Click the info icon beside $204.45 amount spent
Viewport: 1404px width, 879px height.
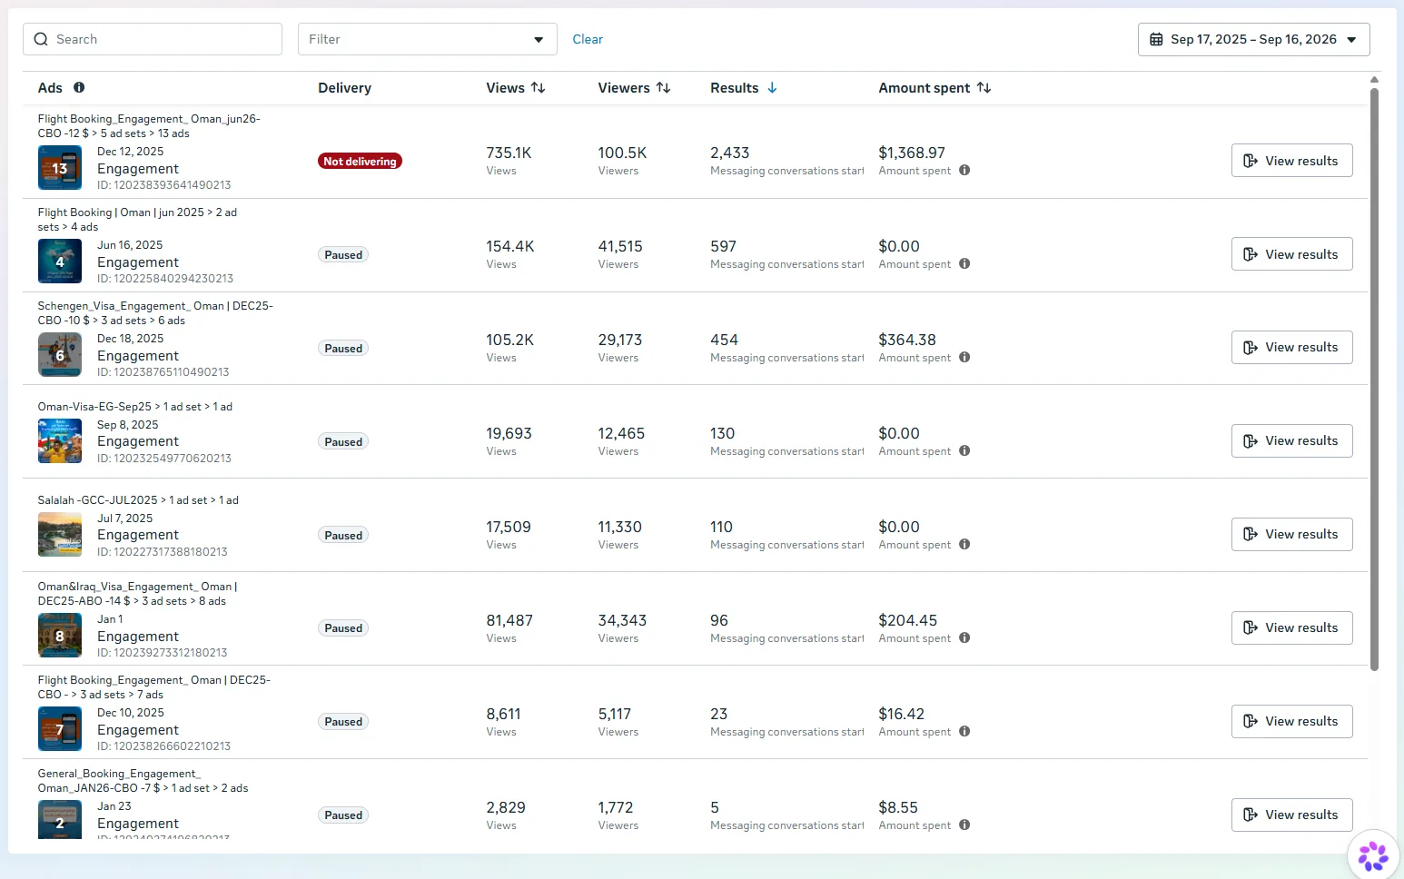coord(964,637)
